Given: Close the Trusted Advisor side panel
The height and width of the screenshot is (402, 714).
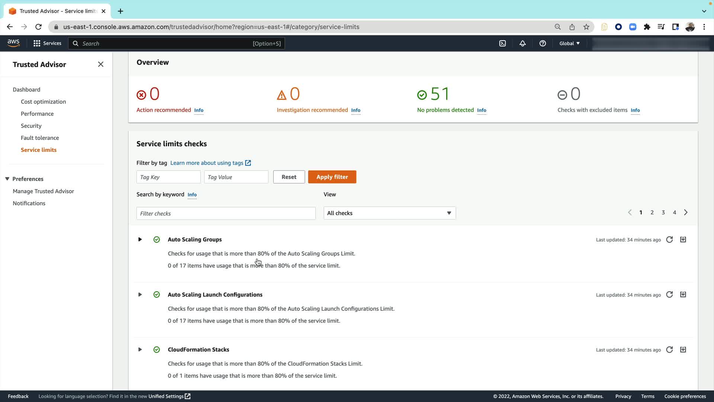Looking at the screenshot, I should coord(100,64).
